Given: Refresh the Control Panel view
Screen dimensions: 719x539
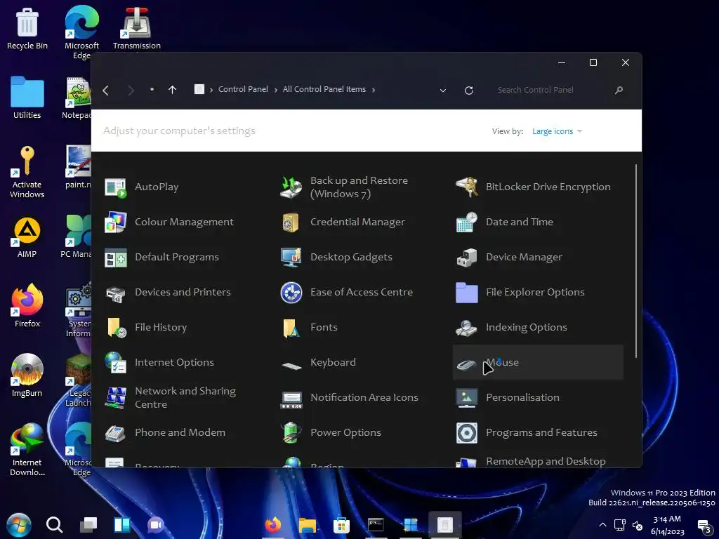Looking at the screenshot, I should pyautogui.click(x=468, y=91).
